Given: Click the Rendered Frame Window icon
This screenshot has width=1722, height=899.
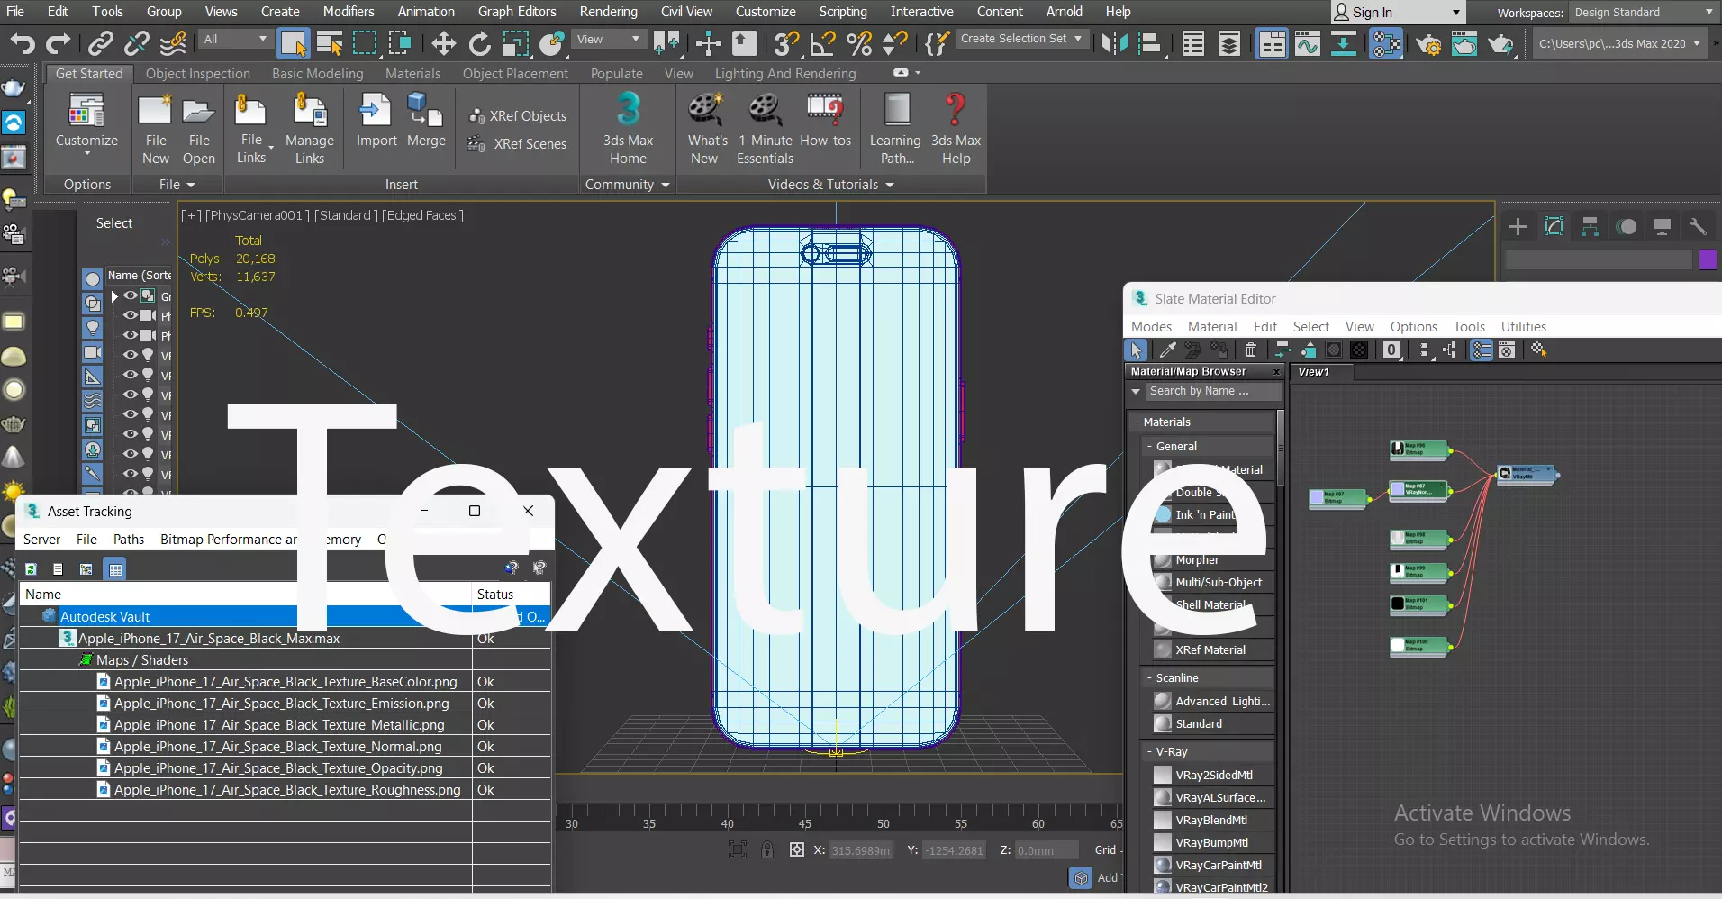Looking at the screenshot, I should [1464, 43].
